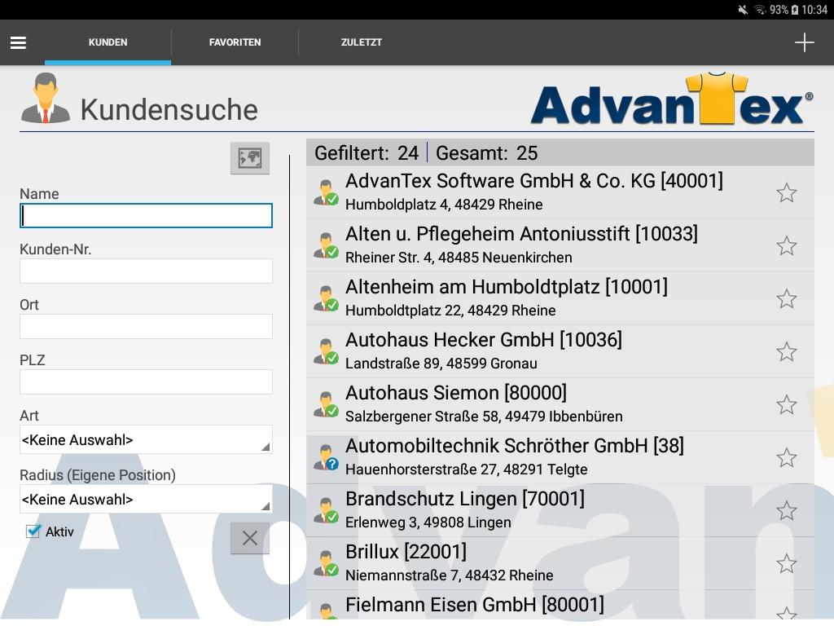This screenshot has width=834, height=626.
Task: Click address Niemannstraße 7, 48432 Rheine
Action: pos(449,575)
